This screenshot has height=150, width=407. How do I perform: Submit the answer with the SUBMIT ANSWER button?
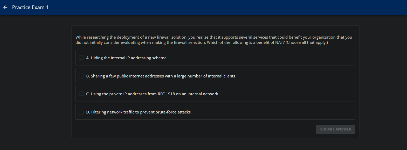click(x=336, y=129)
